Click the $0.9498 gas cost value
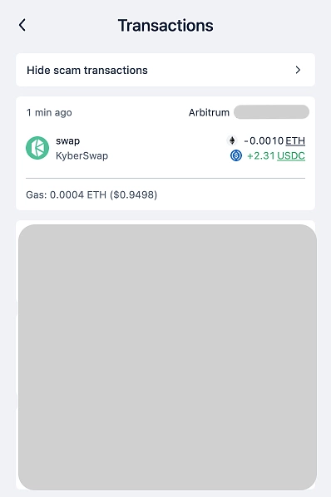 (133, 194)
